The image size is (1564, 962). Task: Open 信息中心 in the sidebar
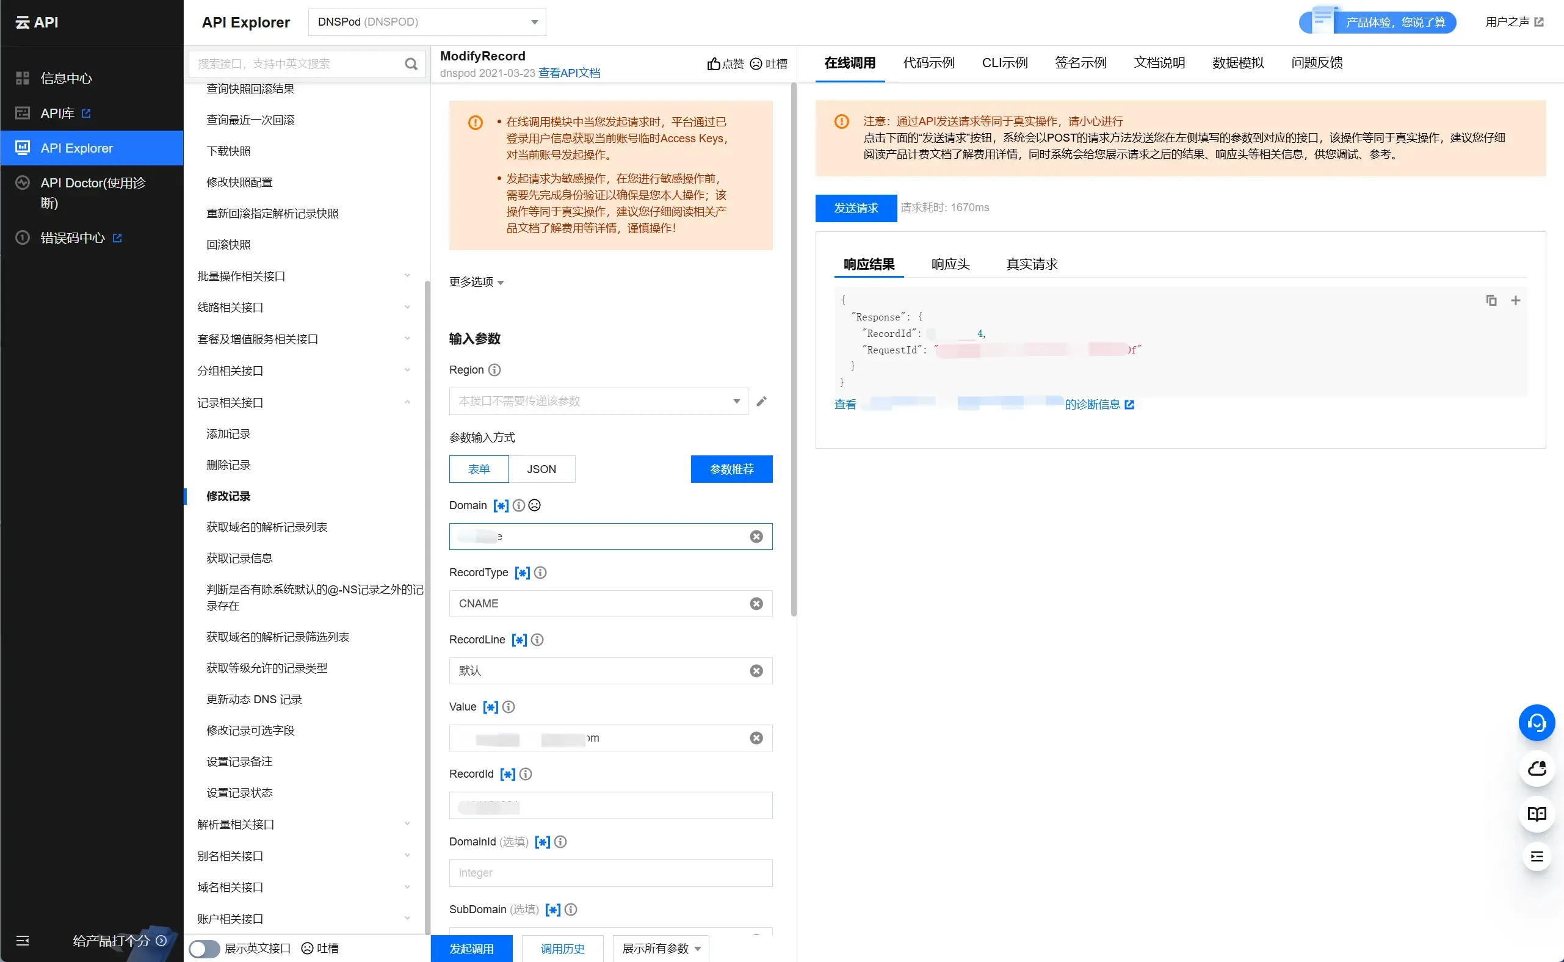65,78
